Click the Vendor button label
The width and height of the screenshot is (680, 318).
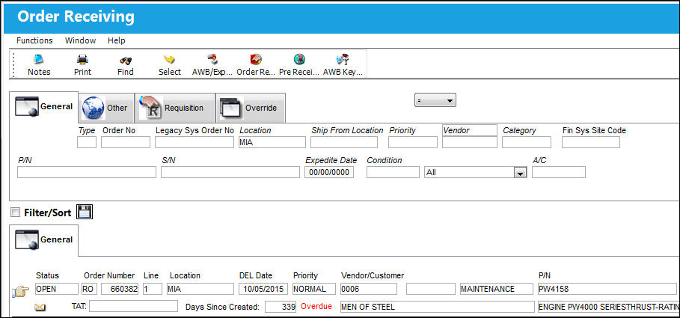470,130
